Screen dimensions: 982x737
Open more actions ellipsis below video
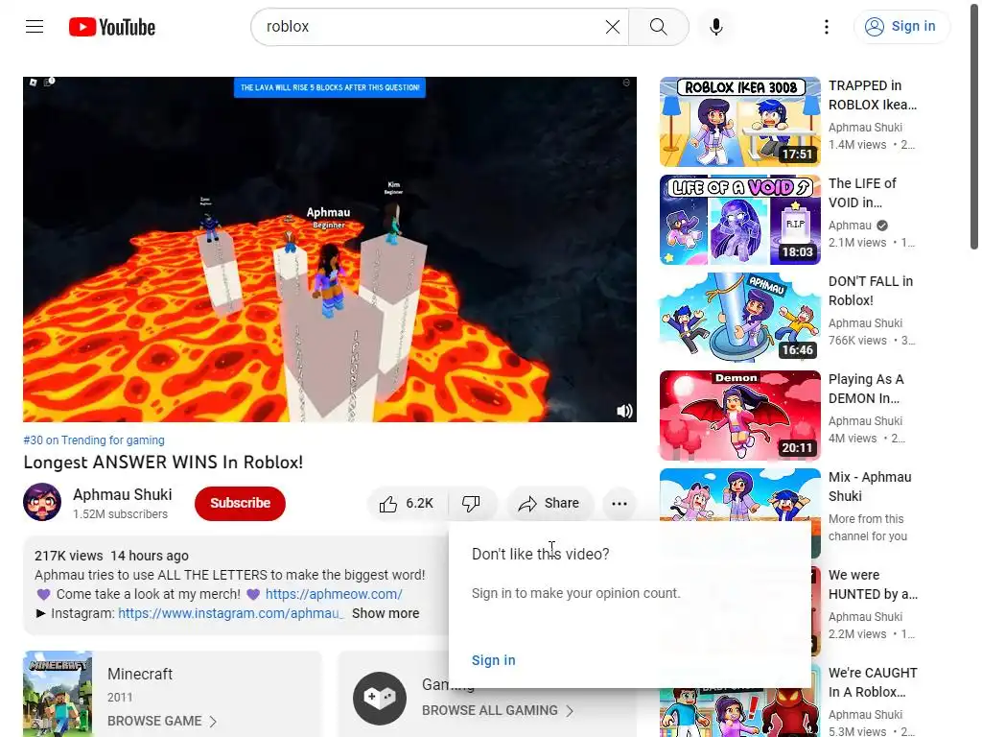620,503
